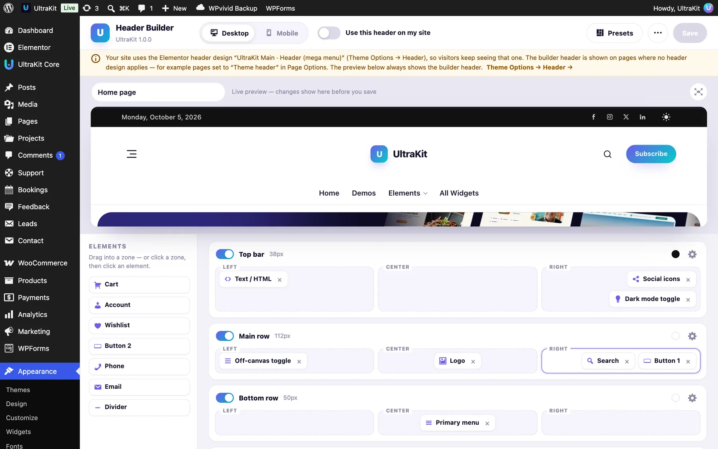718x449 pixels.
Task: Toggle dark mode sun icon in preview
Action: [666, 117]
